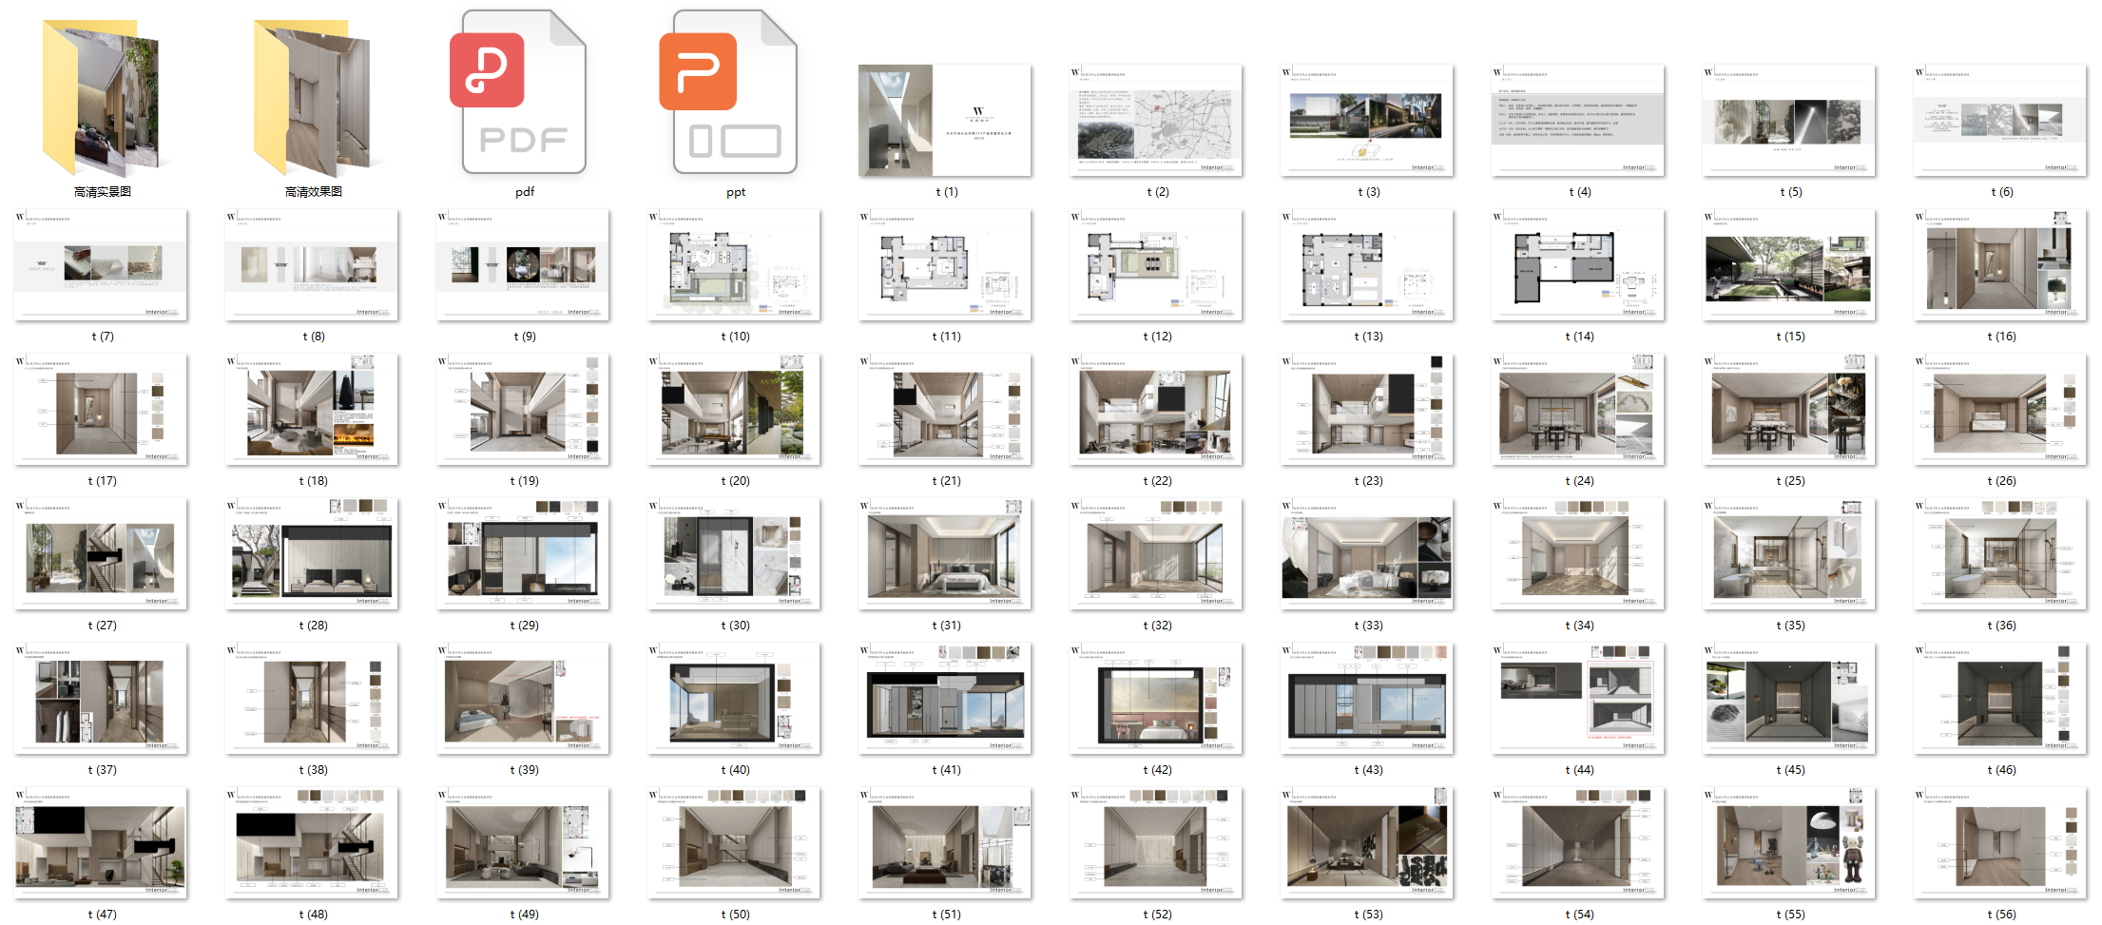This screenshot has width=2102, height=925.
Task: Select the t (1) cover image thumbnail
Action: (944, 121)
